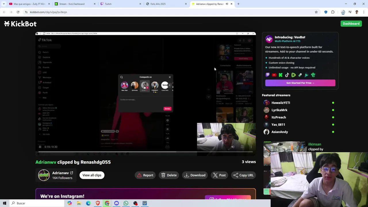
Task: Open featured streamer LyrikaMrk
Action: click(279, 110)
